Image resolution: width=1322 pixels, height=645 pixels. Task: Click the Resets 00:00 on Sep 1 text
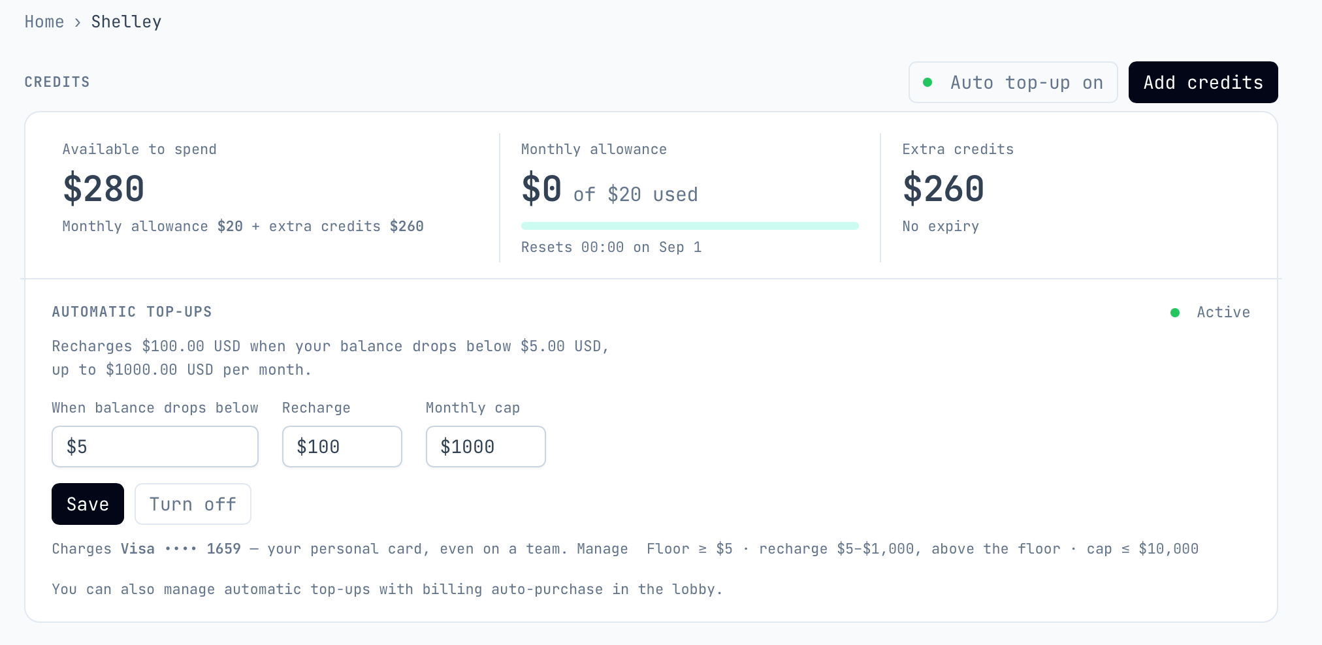click(611, 247)
